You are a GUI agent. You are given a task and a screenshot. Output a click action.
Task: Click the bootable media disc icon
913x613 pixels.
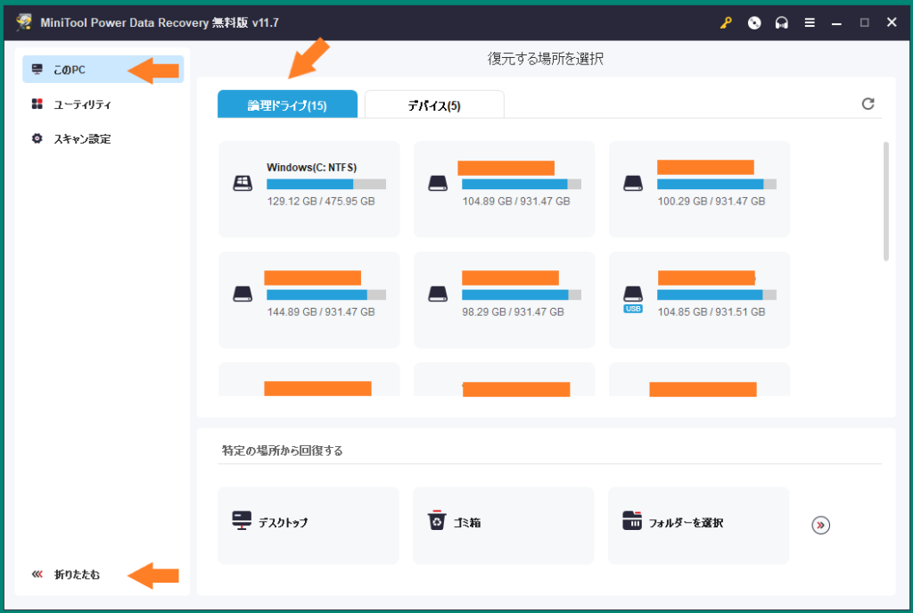[753, 22]
